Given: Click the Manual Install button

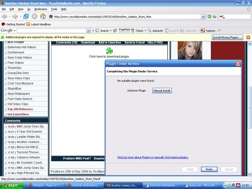Looking at the screenshot, I should (x=162, y=90).
